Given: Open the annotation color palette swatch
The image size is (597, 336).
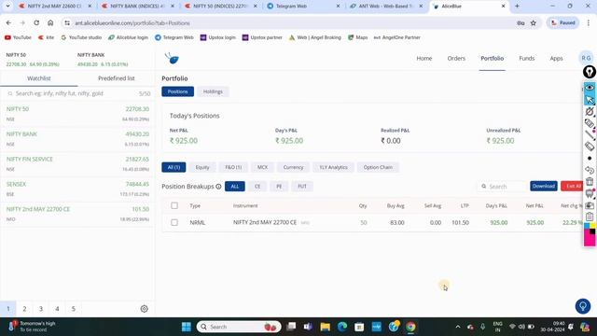Looking at the screenshot, I should click(x=590, y=234).
